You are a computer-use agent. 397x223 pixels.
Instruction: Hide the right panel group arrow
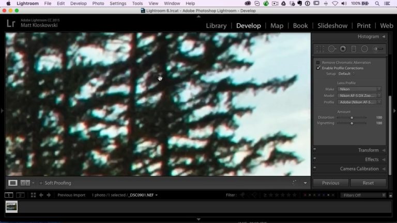pos(394,110)
